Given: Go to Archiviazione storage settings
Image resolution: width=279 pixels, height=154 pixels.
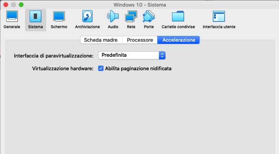Looking at the screenshot, I should (x=87, y=20).
